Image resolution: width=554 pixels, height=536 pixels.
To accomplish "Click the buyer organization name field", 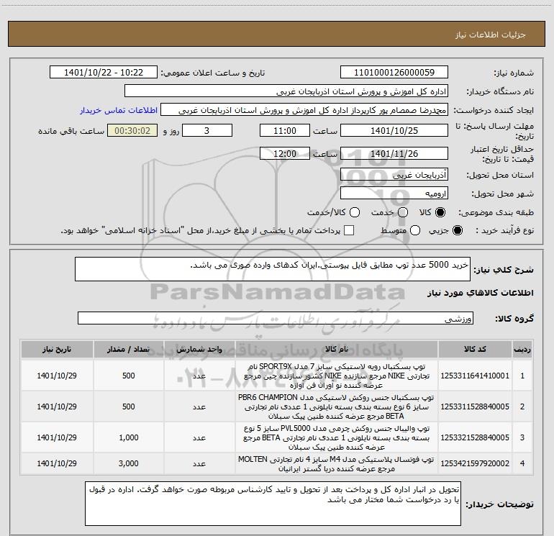I will (286, 91).
